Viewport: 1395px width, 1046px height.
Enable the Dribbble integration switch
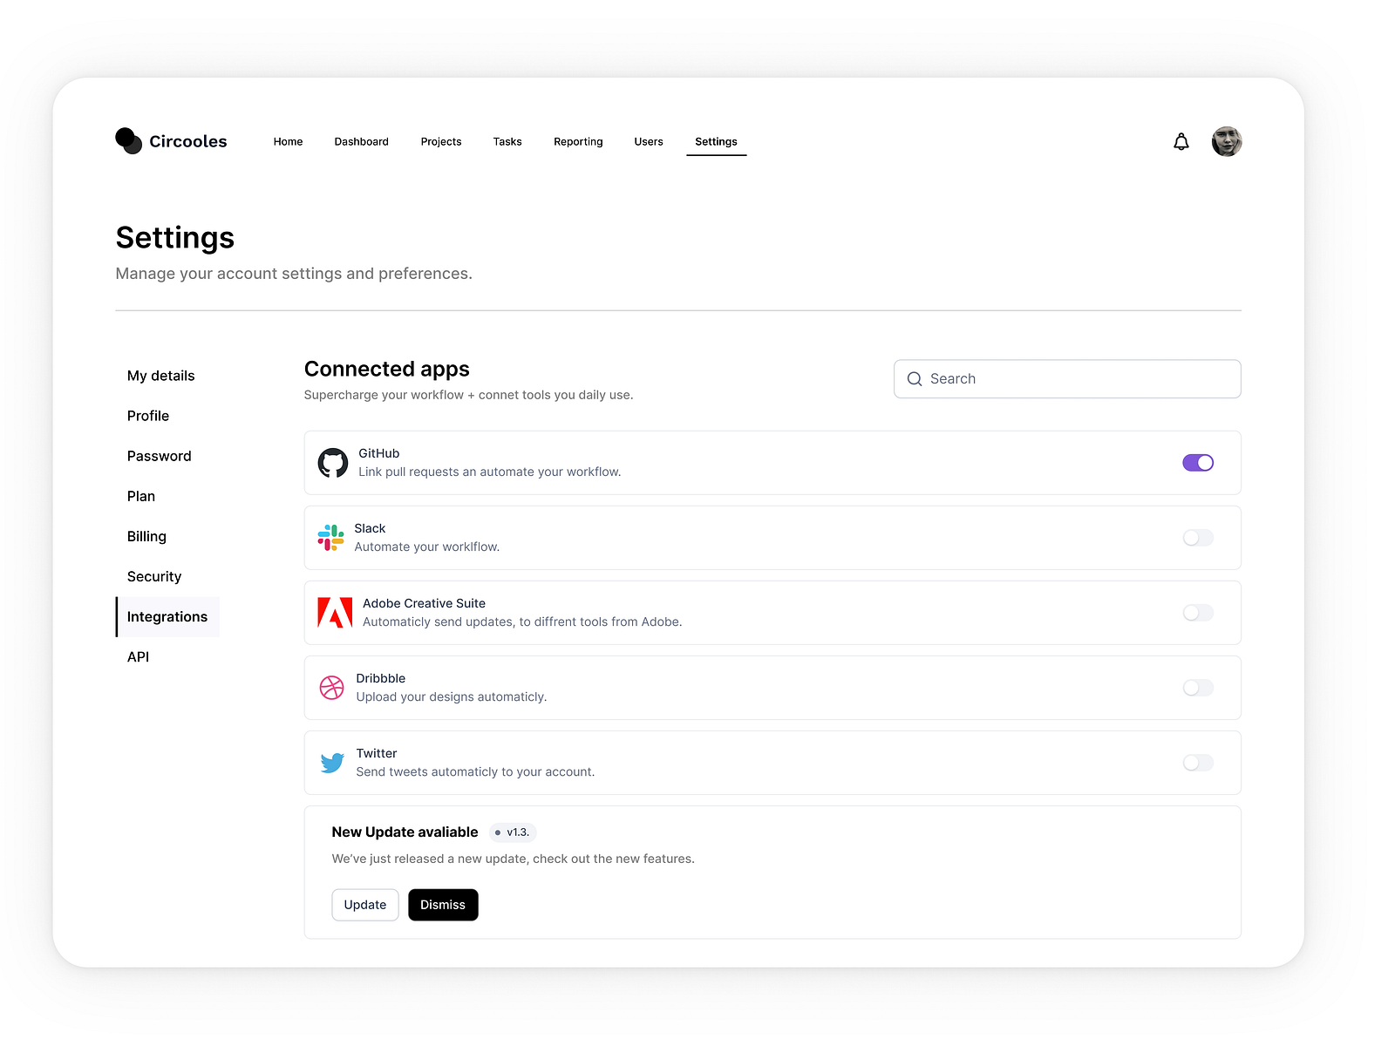coord(1198,688)
